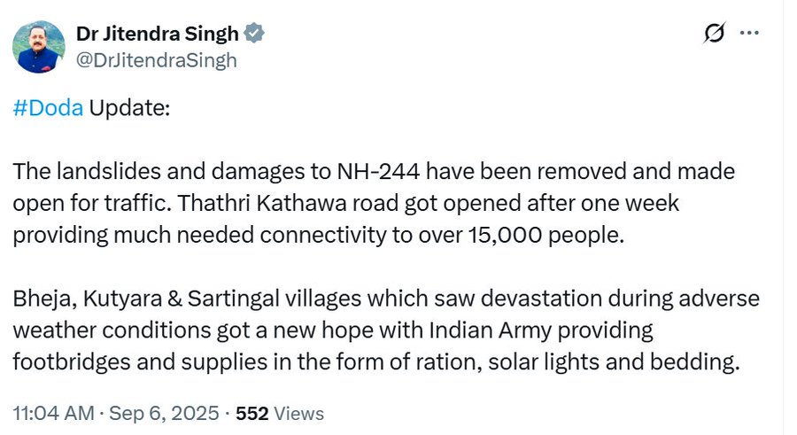
Task: Click the open for traffic phrase
Action: [86, 203]
